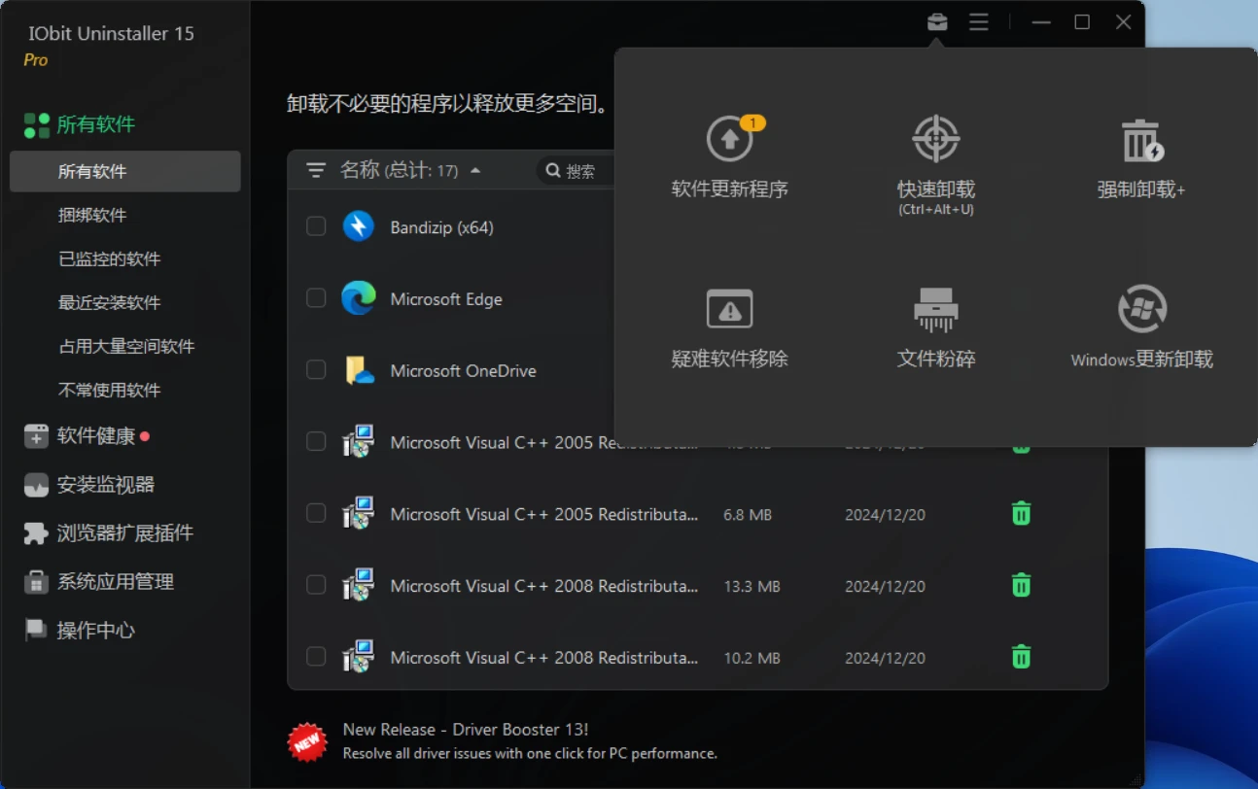The height and width of the screenshot is (789, 1258).
Task: Click the Microsoft OneDrive app icon
Action: tap(359, 370)
